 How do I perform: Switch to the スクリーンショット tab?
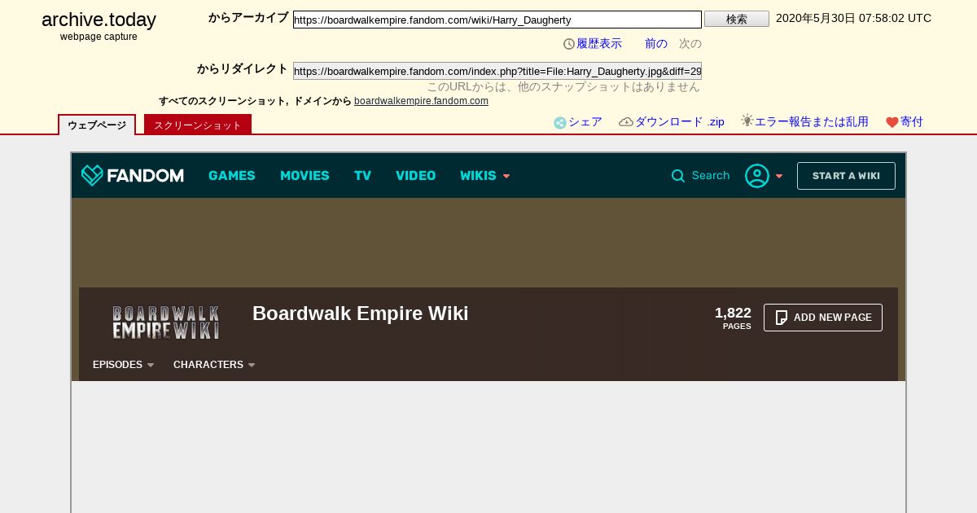point(198,125)
